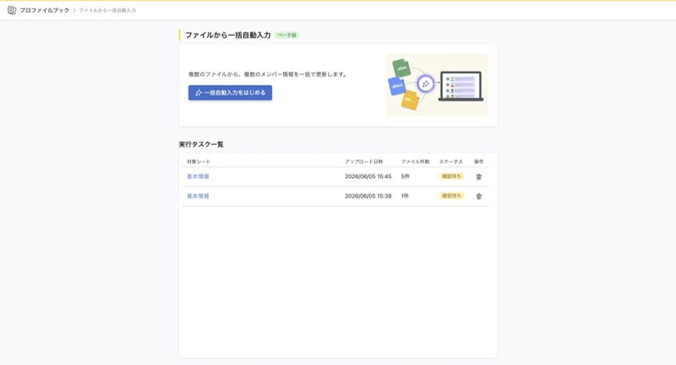Click the 1件 file count cell
The image size is (676, 365).
(405, 196)
